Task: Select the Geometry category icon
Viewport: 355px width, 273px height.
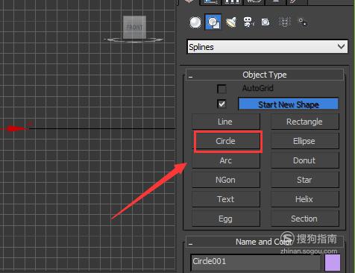Action: [x=195, y=22]
